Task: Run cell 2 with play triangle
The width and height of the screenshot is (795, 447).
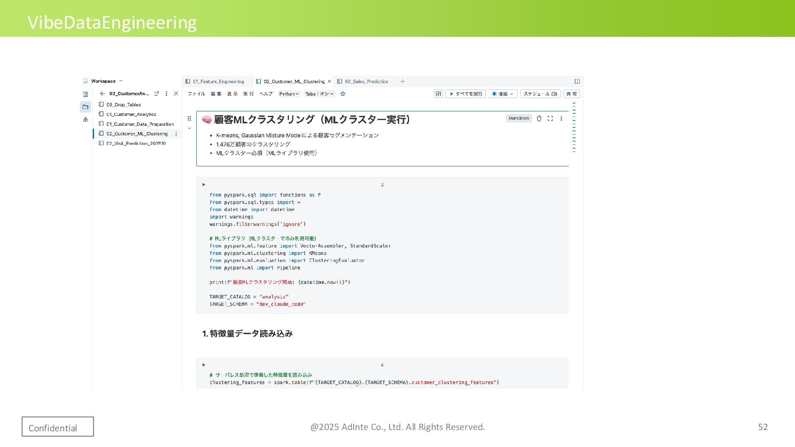Action: pos(204,185)
